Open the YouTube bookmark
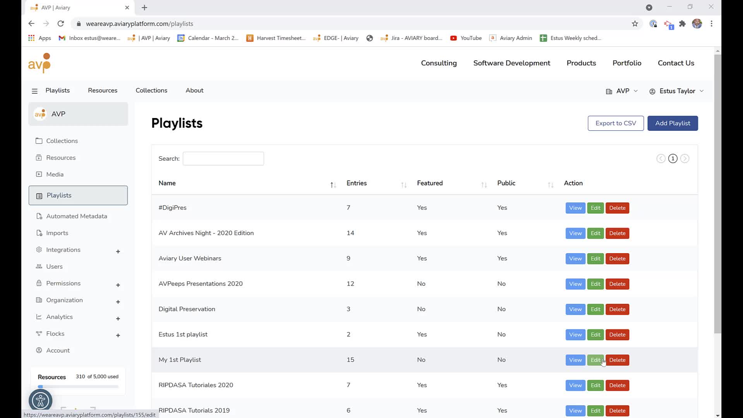The image size is (743, 418). tap(466, 38)
